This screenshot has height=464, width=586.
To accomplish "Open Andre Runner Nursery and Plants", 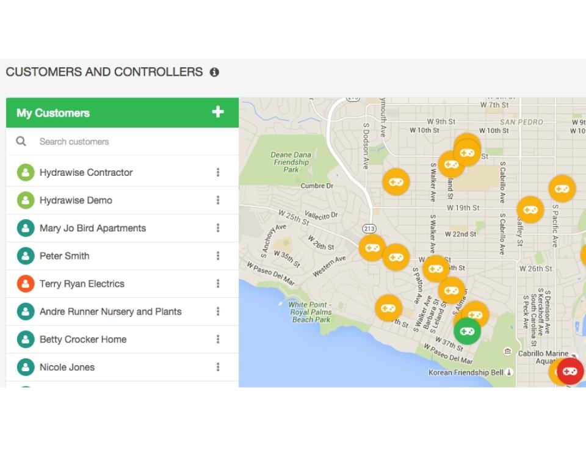I will pos(110,311).
